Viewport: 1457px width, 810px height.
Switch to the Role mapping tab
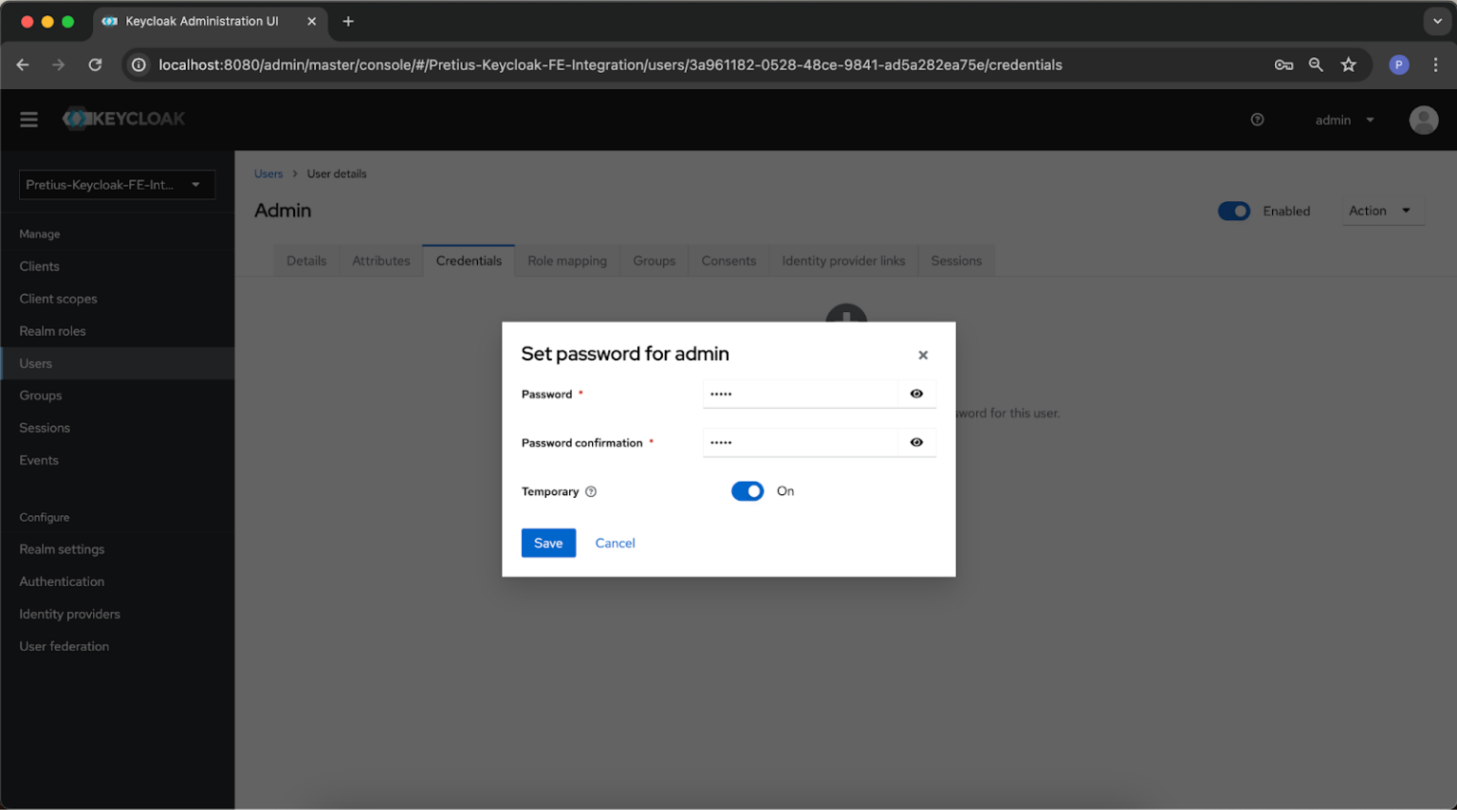tap(566, 260)
